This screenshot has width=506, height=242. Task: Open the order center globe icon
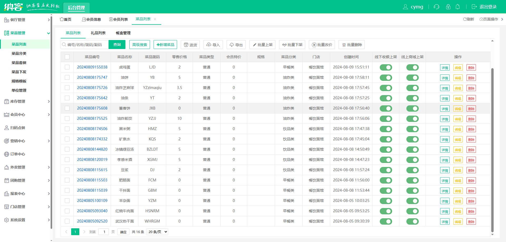click(7, 154)
